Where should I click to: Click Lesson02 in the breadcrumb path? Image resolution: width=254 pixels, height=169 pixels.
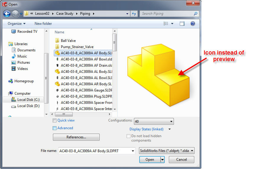pos(42,14)
